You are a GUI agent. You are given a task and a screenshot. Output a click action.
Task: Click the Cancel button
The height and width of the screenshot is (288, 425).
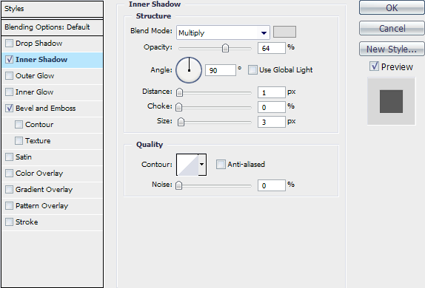(x=392, y=28)
